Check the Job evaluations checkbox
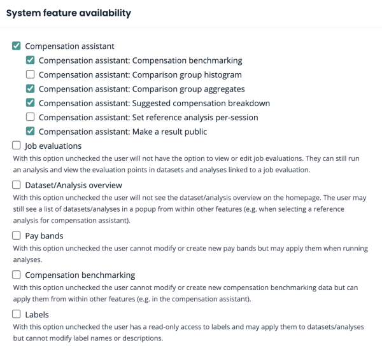The width and height of the screenshot is (382, 353). 17,146
